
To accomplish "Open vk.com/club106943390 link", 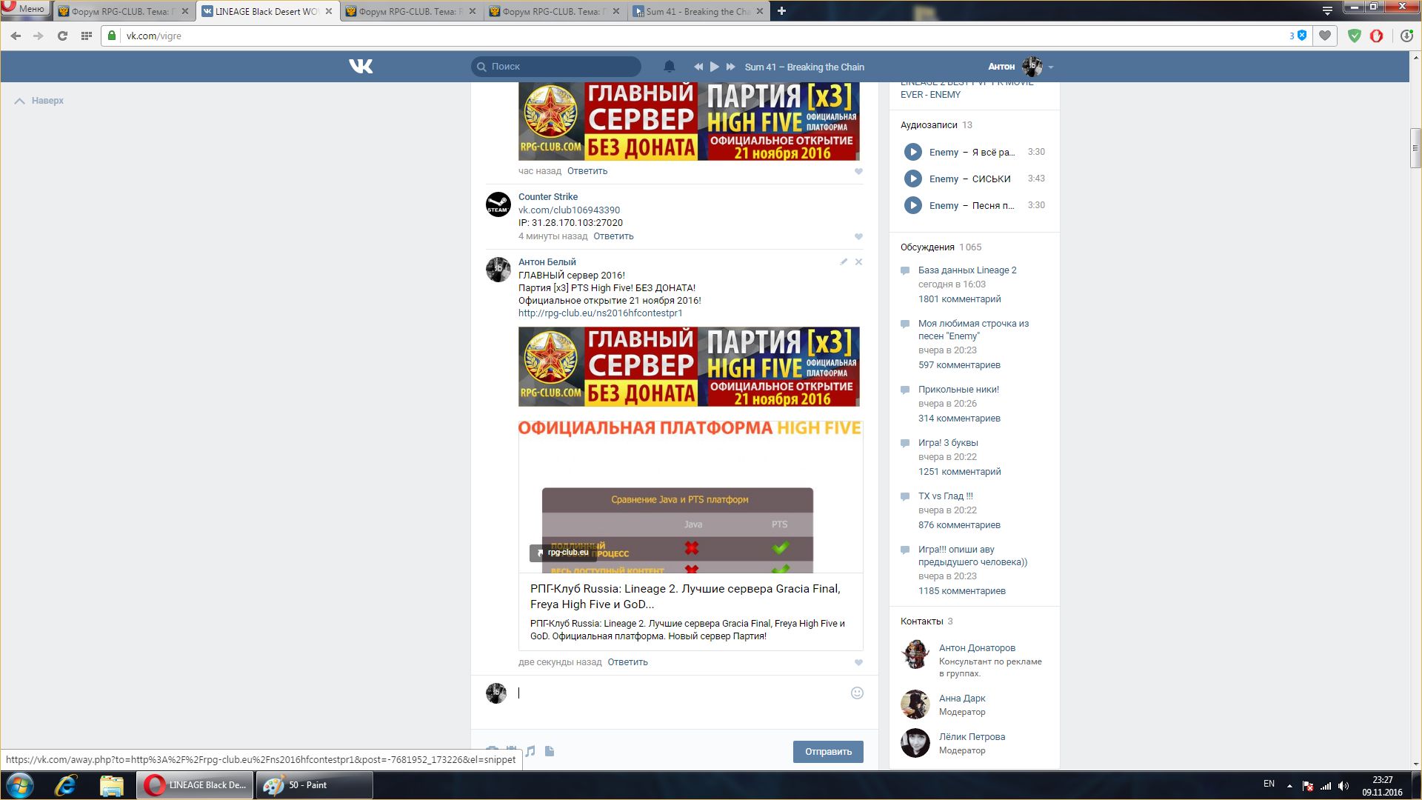I will (569, 210).
